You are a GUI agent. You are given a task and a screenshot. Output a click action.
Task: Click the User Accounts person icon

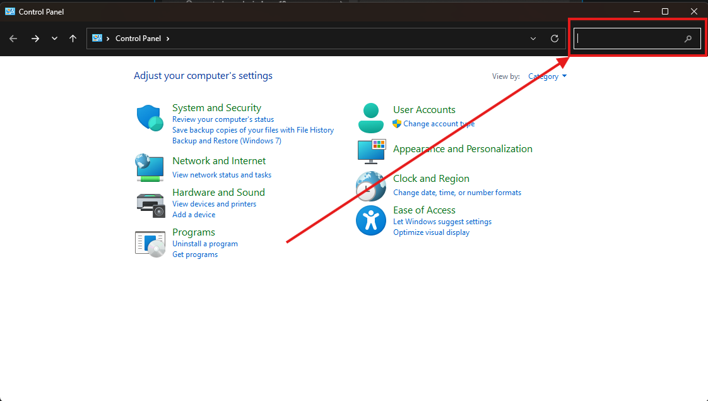pos(370,118)
